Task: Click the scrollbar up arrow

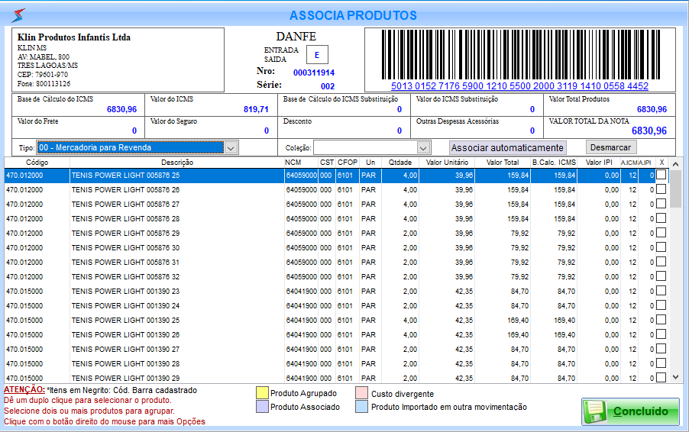Action: [676, 164]
